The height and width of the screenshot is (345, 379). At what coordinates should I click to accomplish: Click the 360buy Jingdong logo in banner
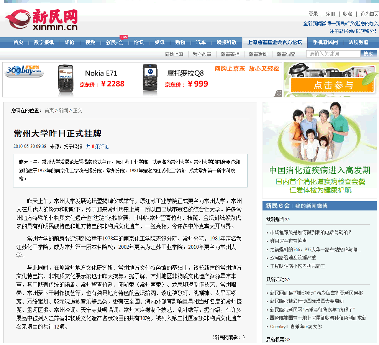pos(24,71)
